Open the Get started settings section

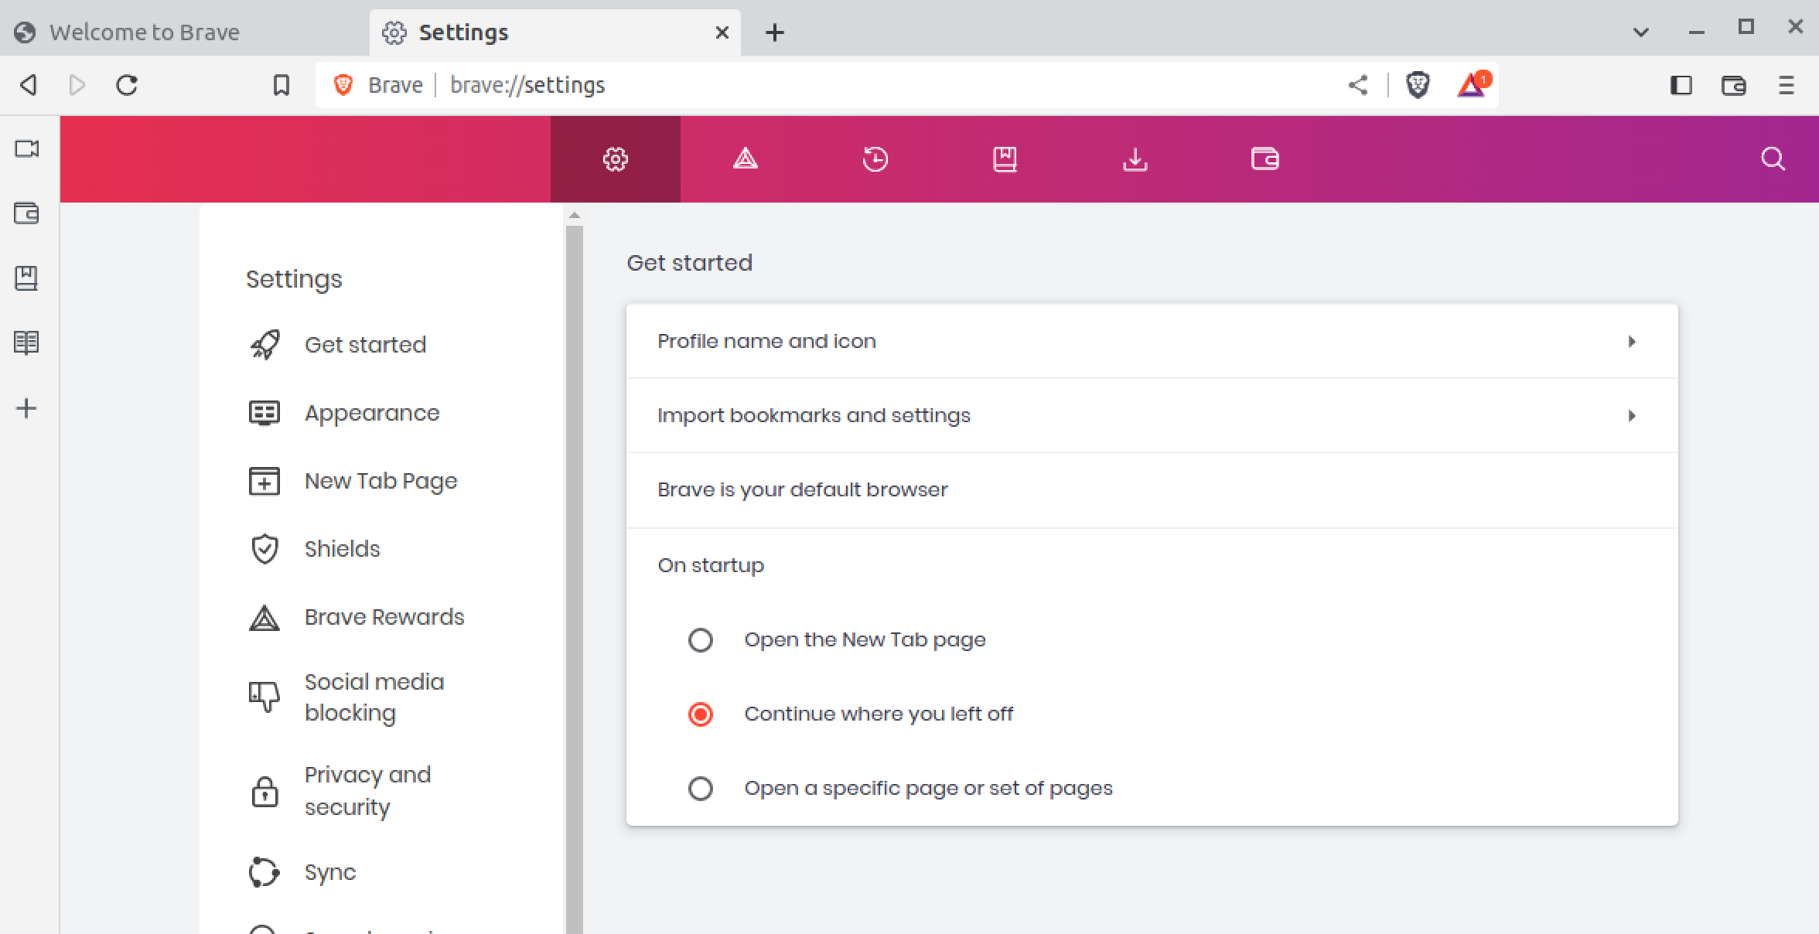click(365, 345)
